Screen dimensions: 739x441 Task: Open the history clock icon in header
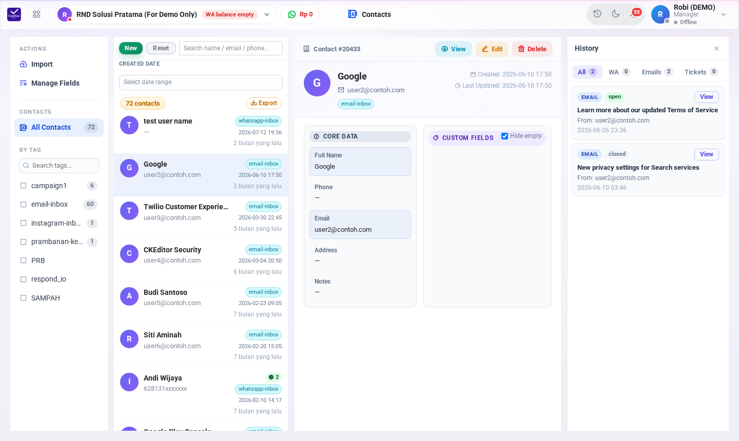[597, 14]
